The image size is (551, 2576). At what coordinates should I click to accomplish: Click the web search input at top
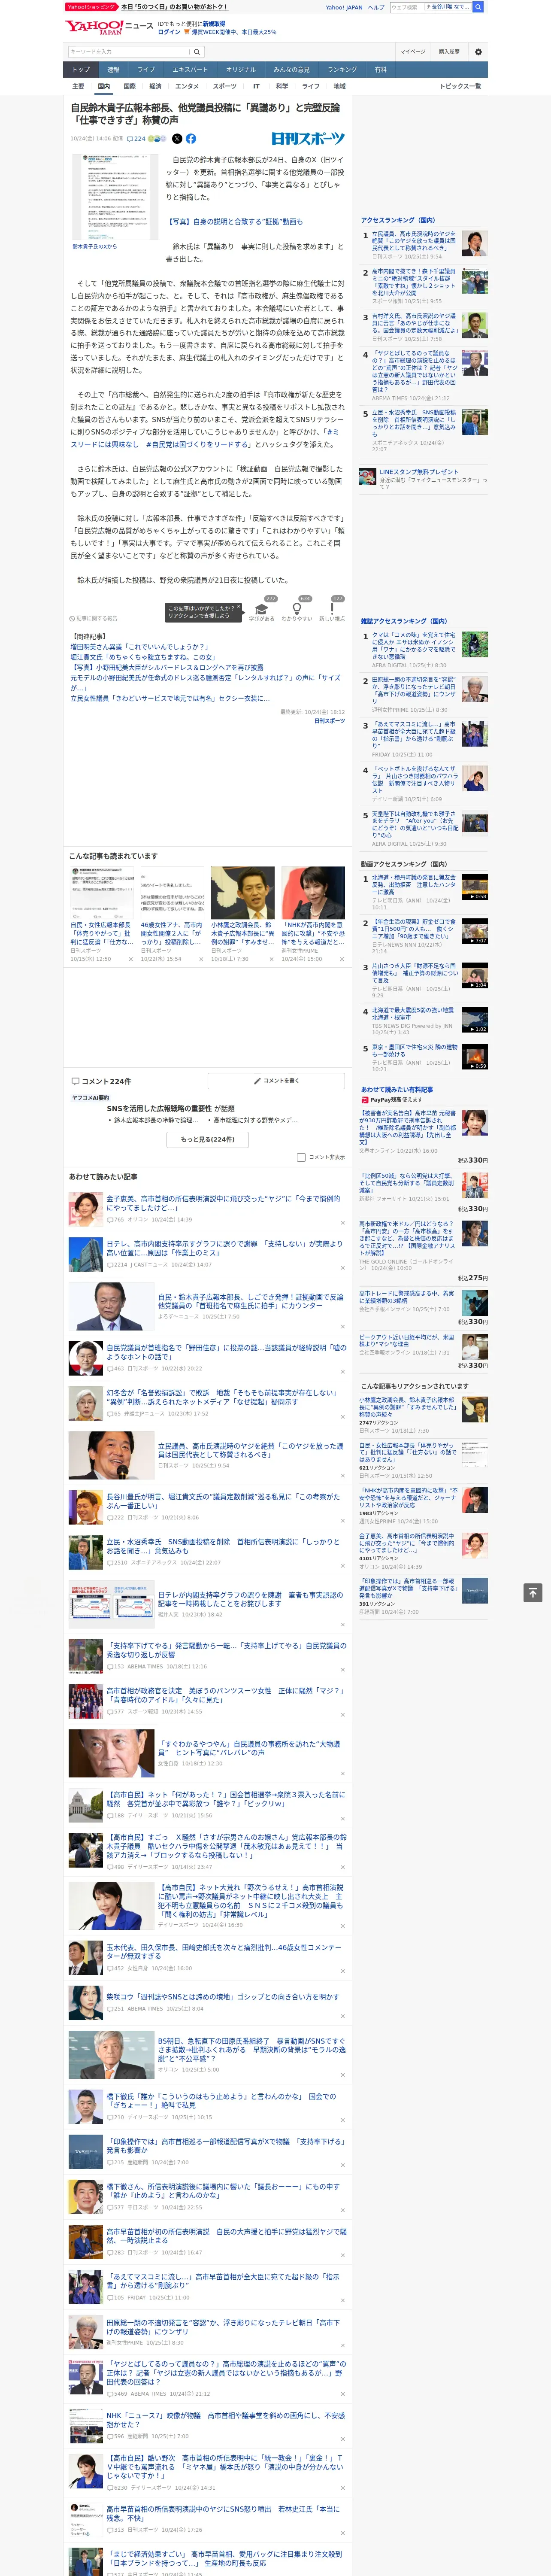(x=406, y=7)
